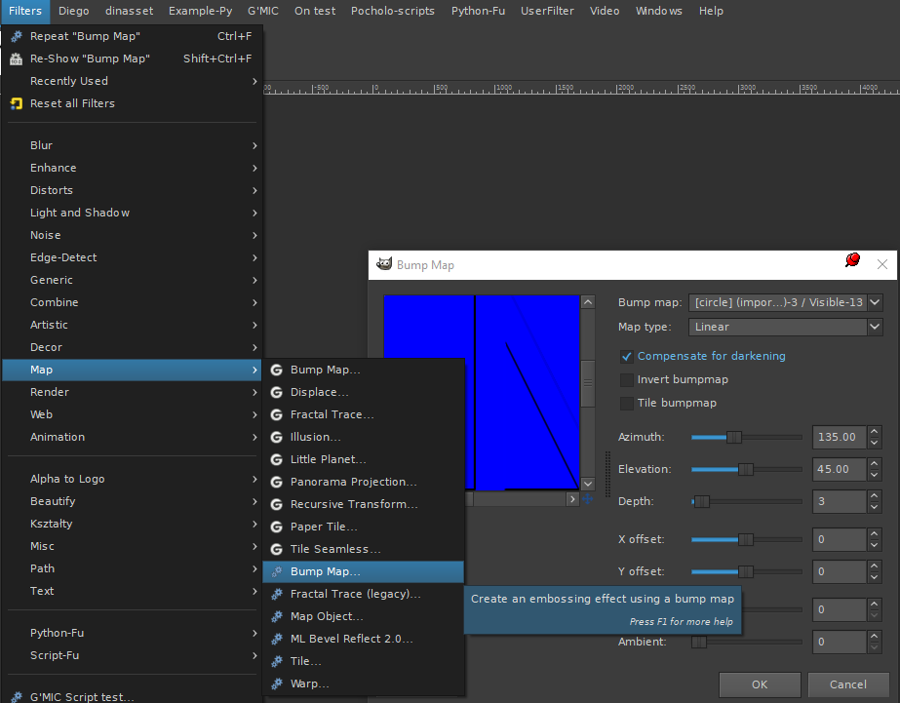
Task: Click the plug-in icon beside Warp
Action: 277,683
